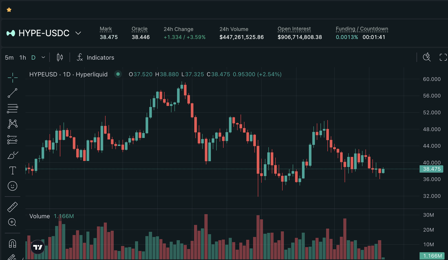Select the trend line drawing tool

pos(12,93)
